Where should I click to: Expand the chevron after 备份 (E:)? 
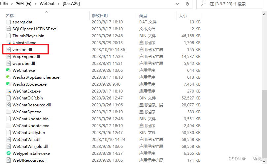coord(35,4)
